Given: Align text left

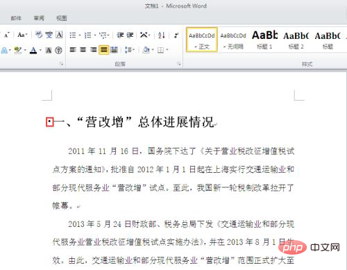Looking at the screenshot, I should click(x=73, y=50).
